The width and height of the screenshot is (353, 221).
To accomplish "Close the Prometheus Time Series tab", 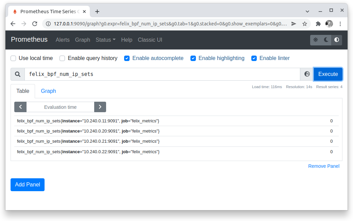I will click(84, 12).
